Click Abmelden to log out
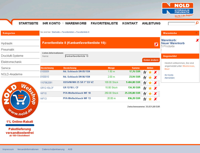Image resolution: width=200 pixels, height=153 pixels. tap(169, 78)
